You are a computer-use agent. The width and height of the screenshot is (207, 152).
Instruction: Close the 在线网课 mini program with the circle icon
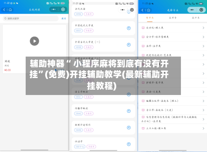click(63, 9)
